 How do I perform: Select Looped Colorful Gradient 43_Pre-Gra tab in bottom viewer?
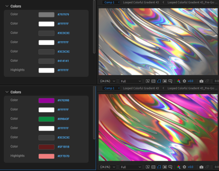192,88
